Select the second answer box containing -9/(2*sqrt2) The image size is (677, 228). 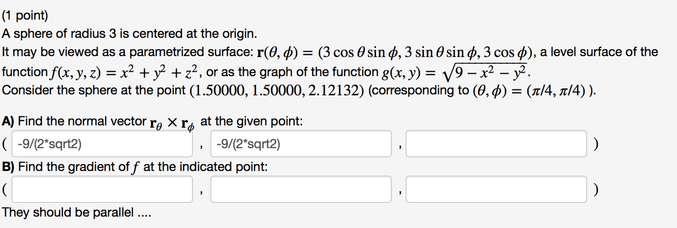(x=301, y=144)
